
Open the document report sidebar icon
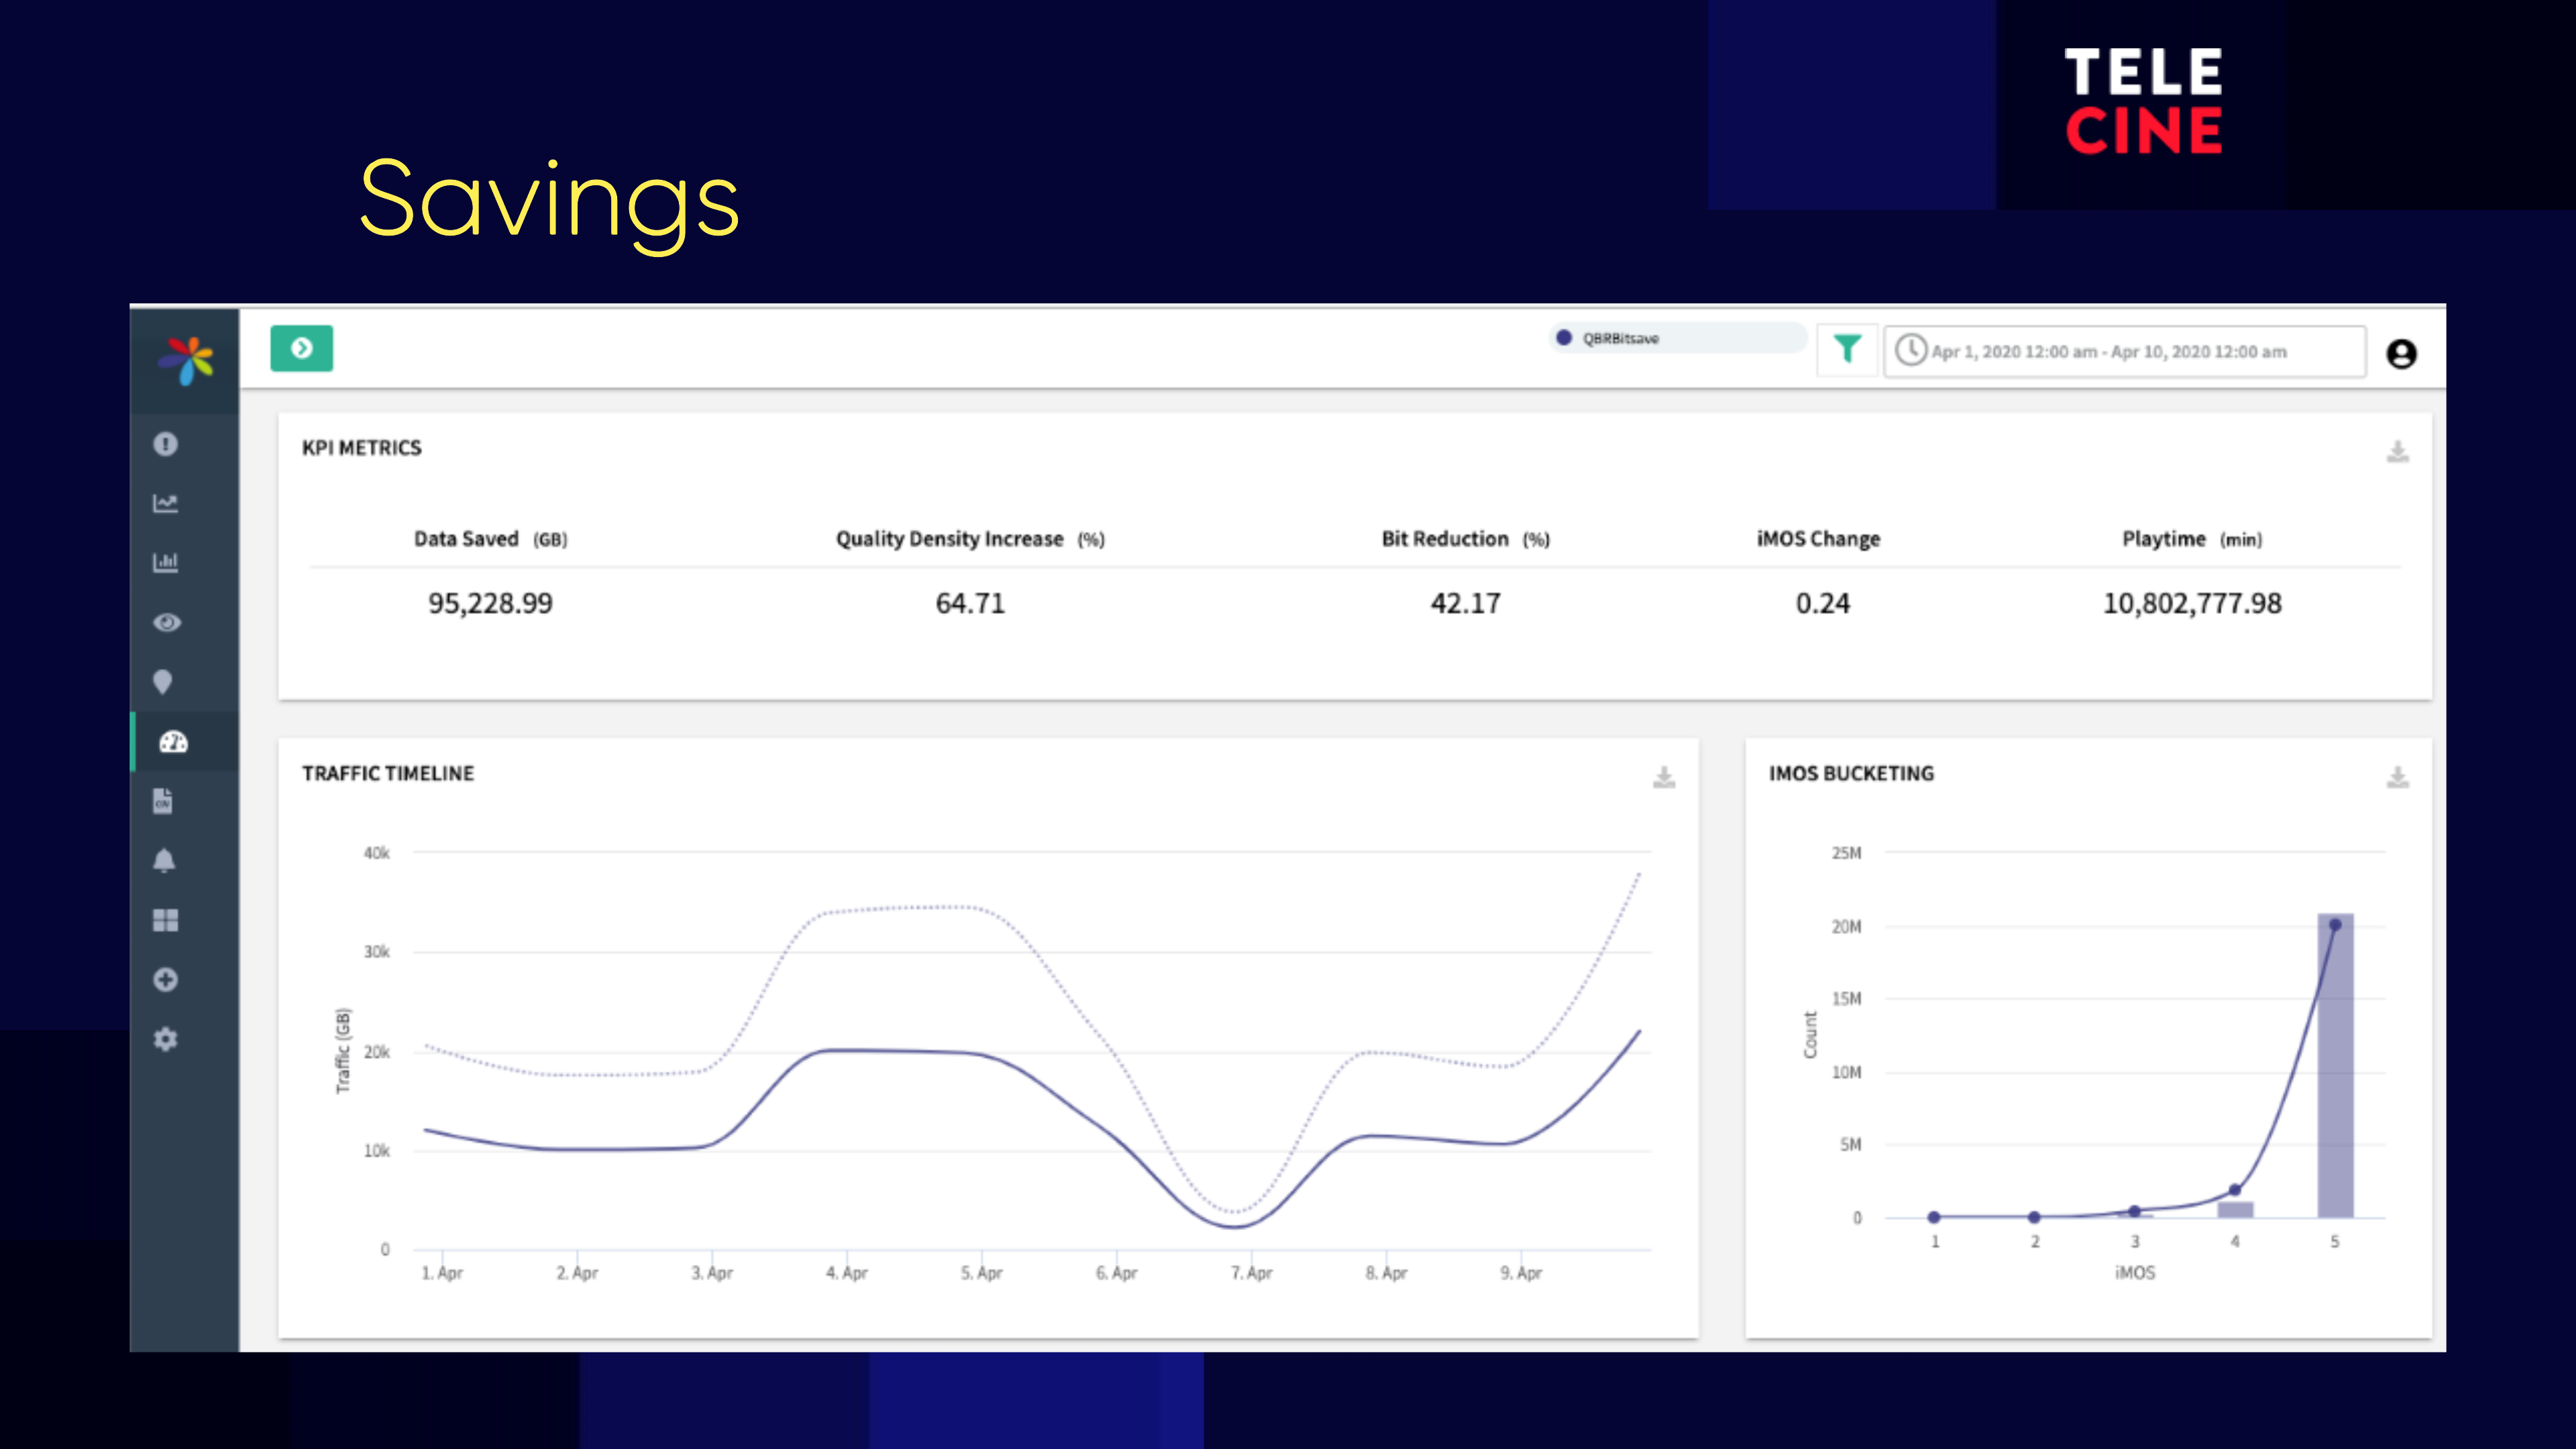click(x=163, y=801)
